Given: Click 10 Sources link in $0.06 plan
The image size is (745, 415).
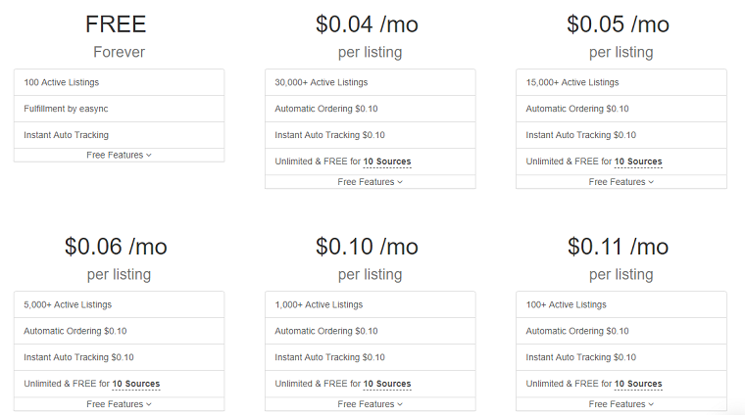Looking at the screenshot, I should click(136, 384).
